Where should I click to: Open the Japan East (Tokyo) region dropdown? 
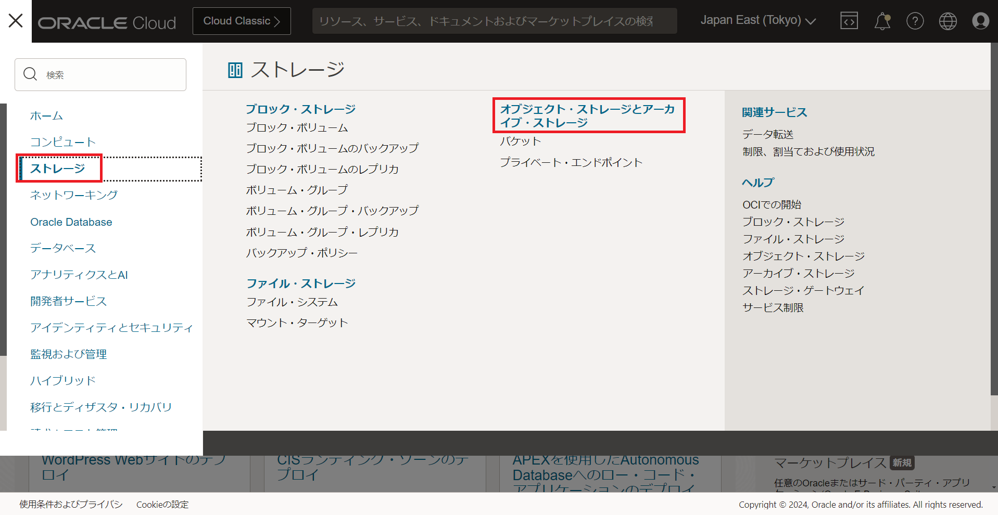pyautogui.click(x=757, y=20)
